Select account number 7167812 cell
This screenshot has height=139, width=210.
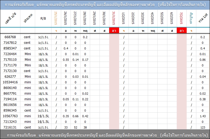pyautogui.click(x=10, y=42)
